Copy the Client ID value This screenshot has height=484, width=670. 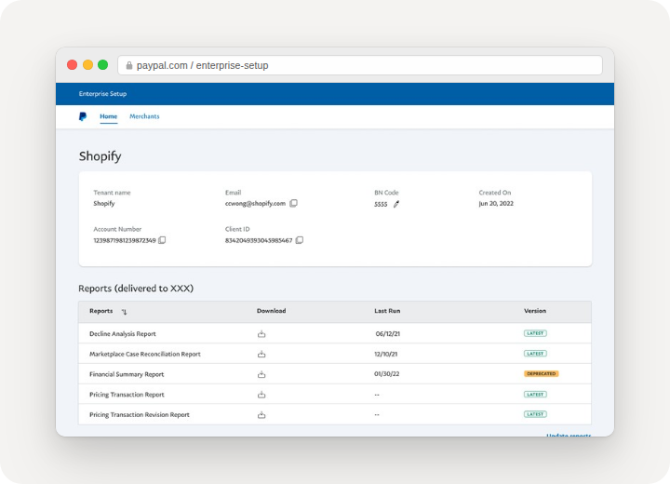coord(300,240)
